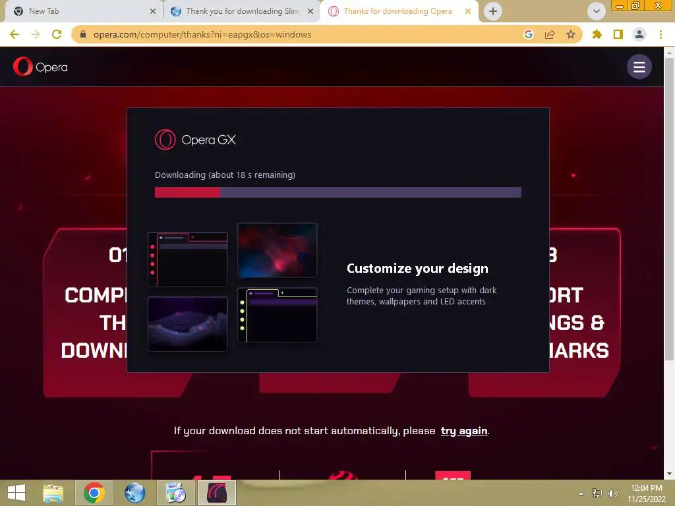Bookmark this tab with star icon
The width and height of the screenshot is (675, 506).
[x=571, y=34]
